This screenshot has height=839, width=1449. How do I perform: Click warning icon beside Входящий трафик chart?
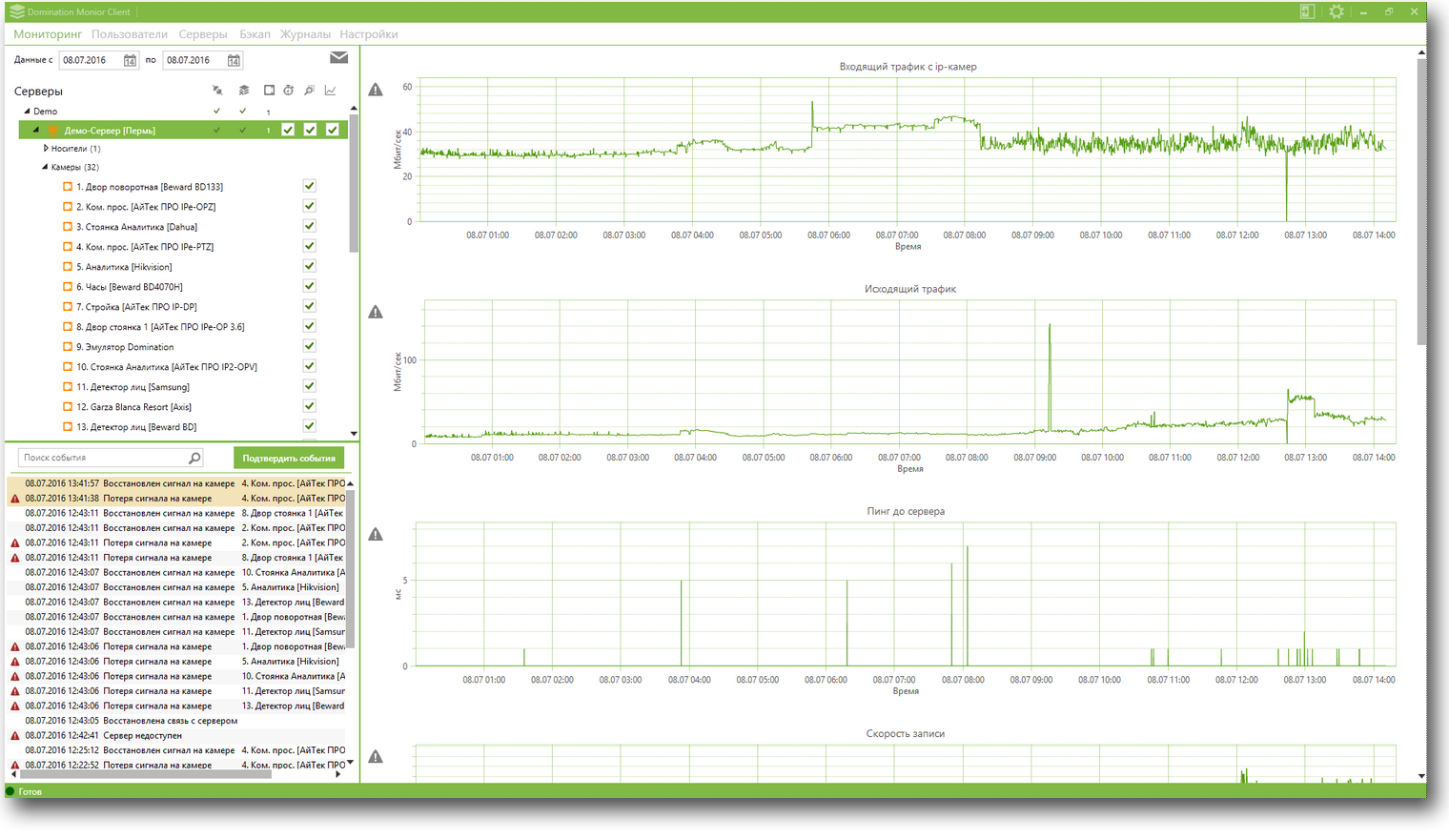pos(376,90)
